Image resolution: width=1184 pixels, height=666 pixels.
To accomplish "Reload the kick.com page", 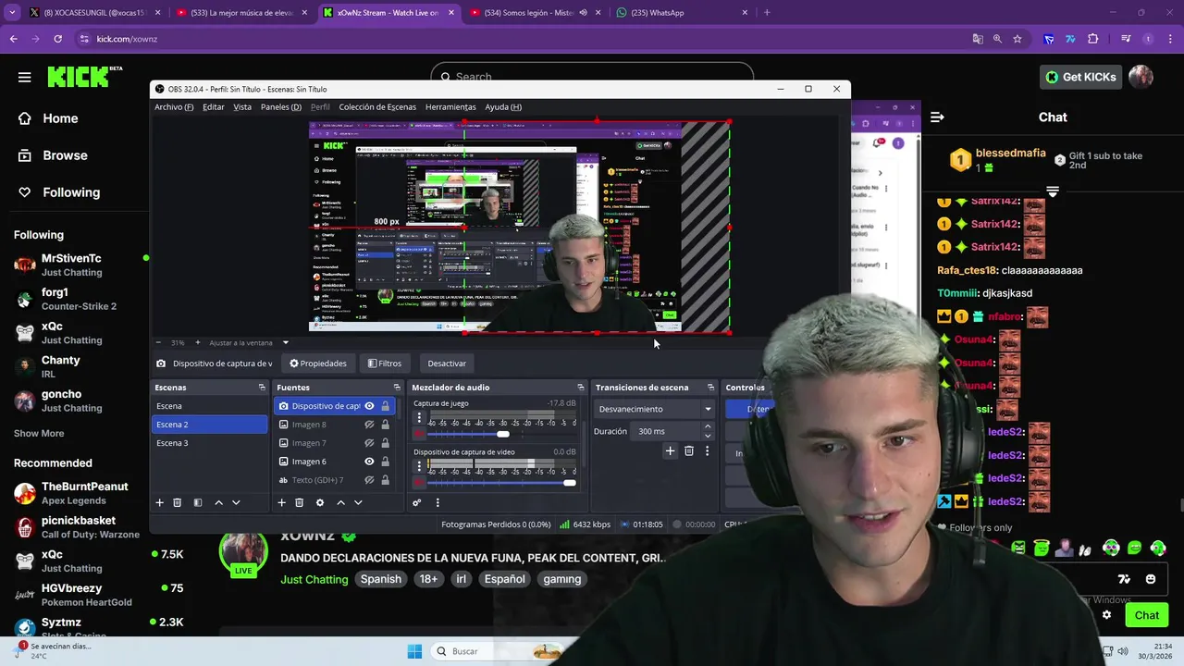I will (x=57, y=39).
